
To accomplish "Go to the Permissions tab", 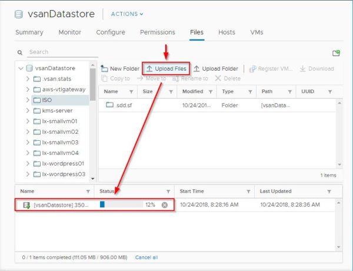I will click(158, 32).
